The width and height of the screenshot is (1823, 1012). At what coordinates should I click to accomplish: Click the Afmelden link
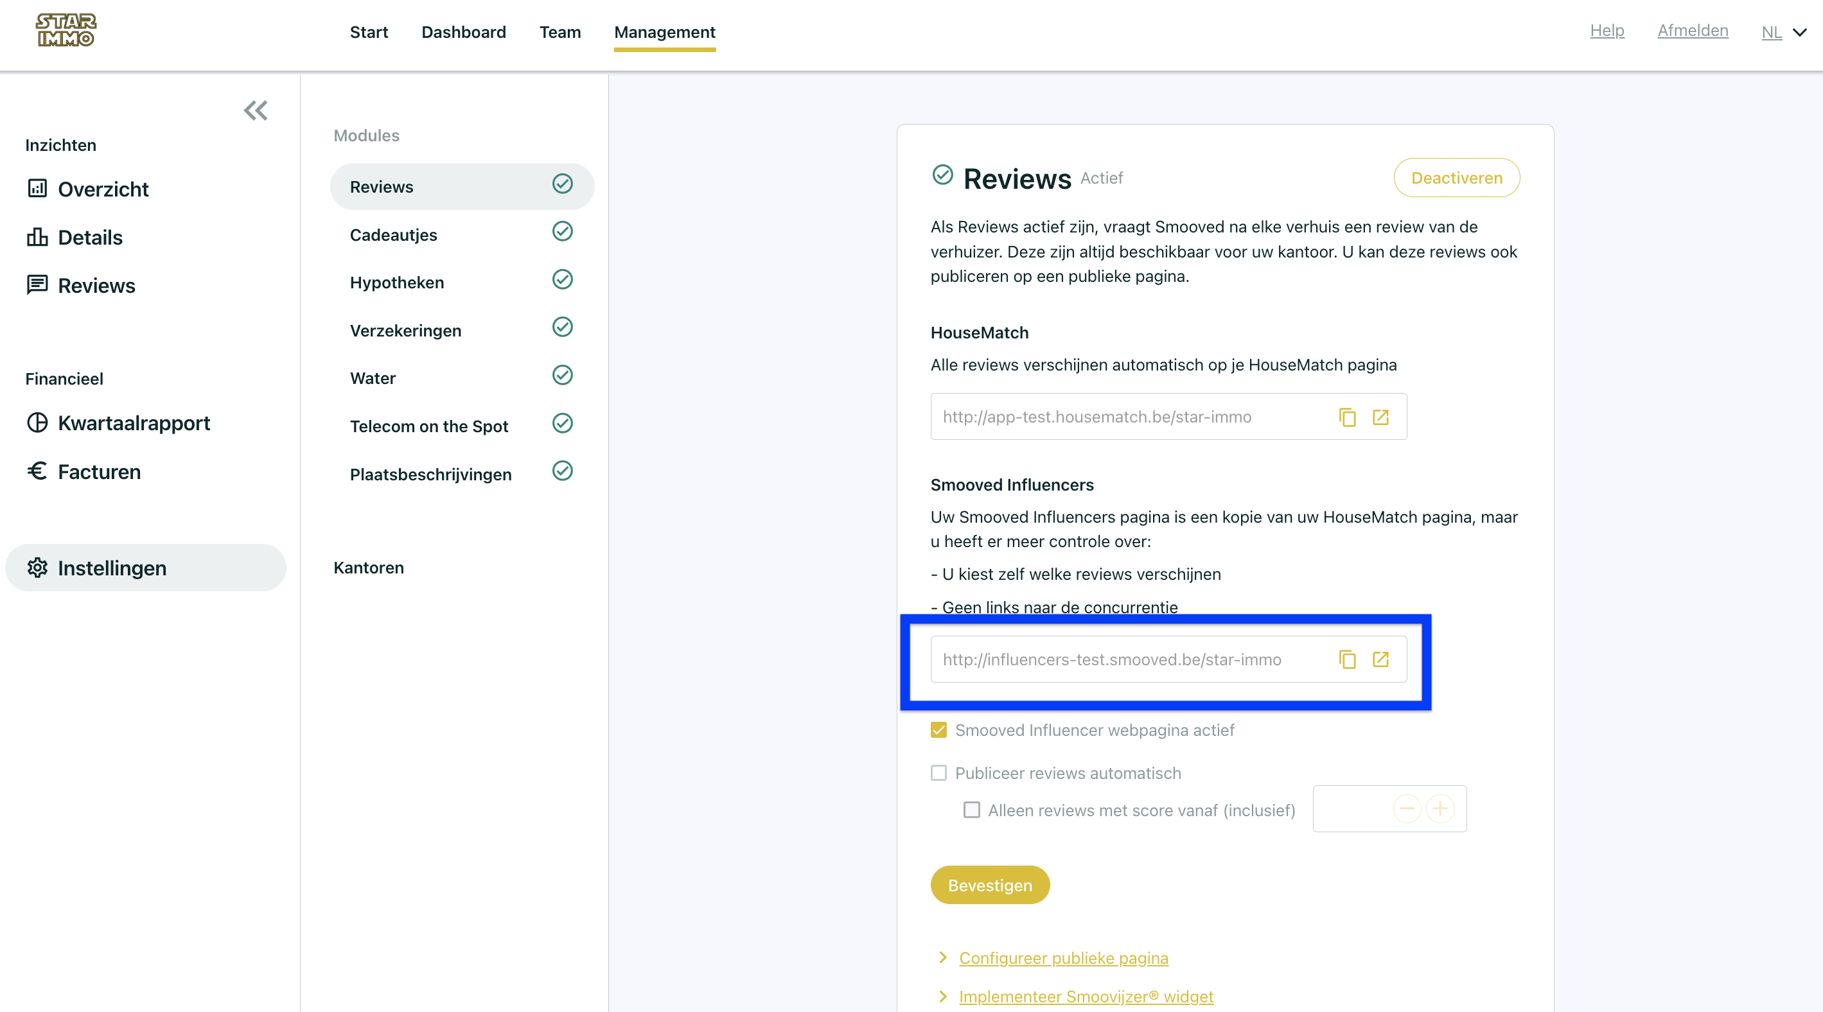(x=1693, y=30)
